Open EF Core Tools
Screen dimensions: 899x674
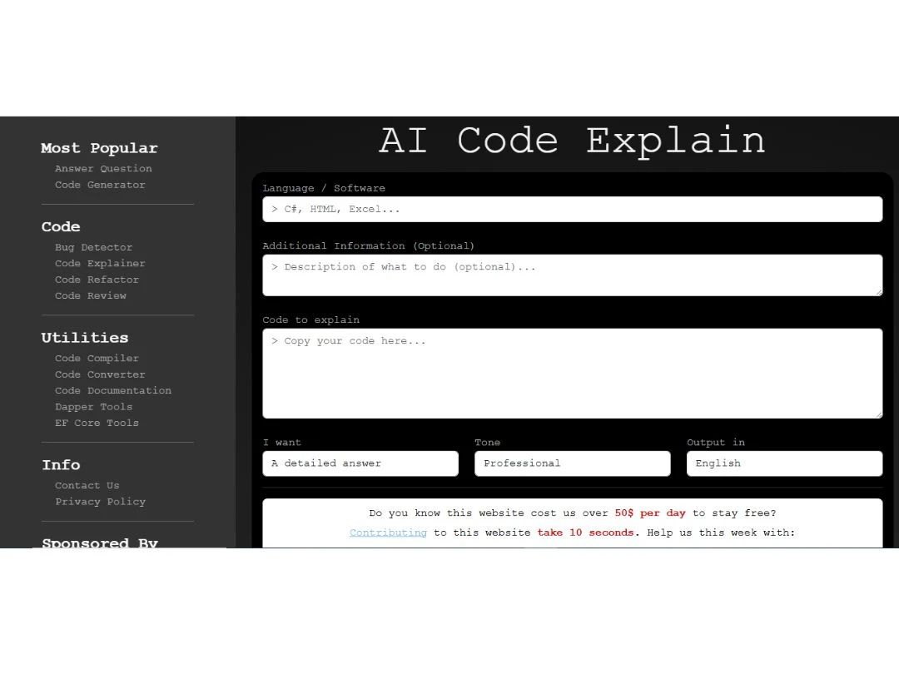point(97,423)
